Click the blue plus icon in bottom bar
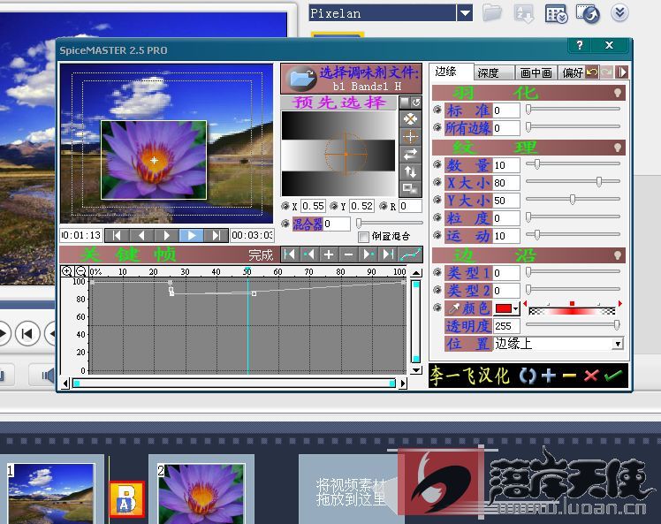 point(549,376)
